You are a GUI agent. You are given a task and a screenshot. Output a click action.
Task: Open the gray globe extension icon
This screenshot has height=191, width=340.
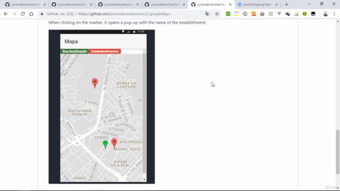click(262, 14)
